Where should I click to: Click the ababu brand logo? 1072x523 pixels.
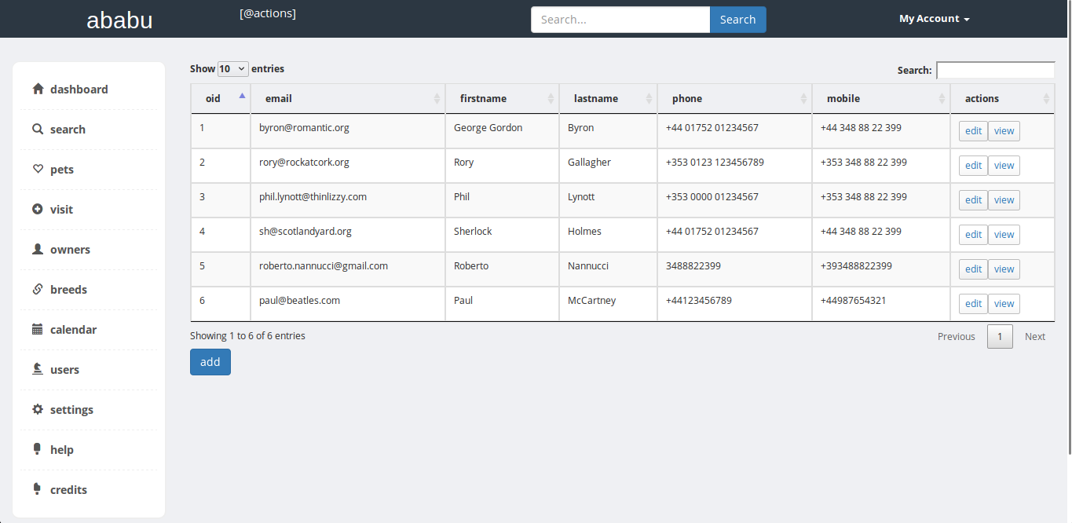pos(119,20)
